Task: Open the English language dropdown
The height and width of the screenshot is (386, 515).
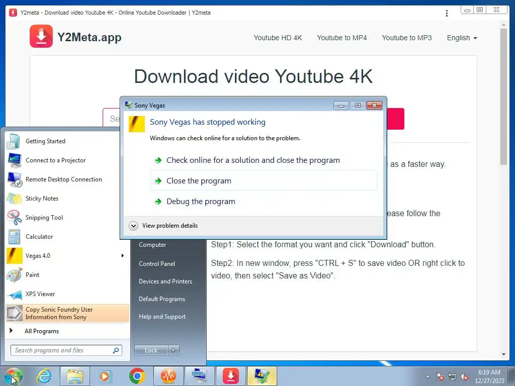Action: (x=462, y=38)
